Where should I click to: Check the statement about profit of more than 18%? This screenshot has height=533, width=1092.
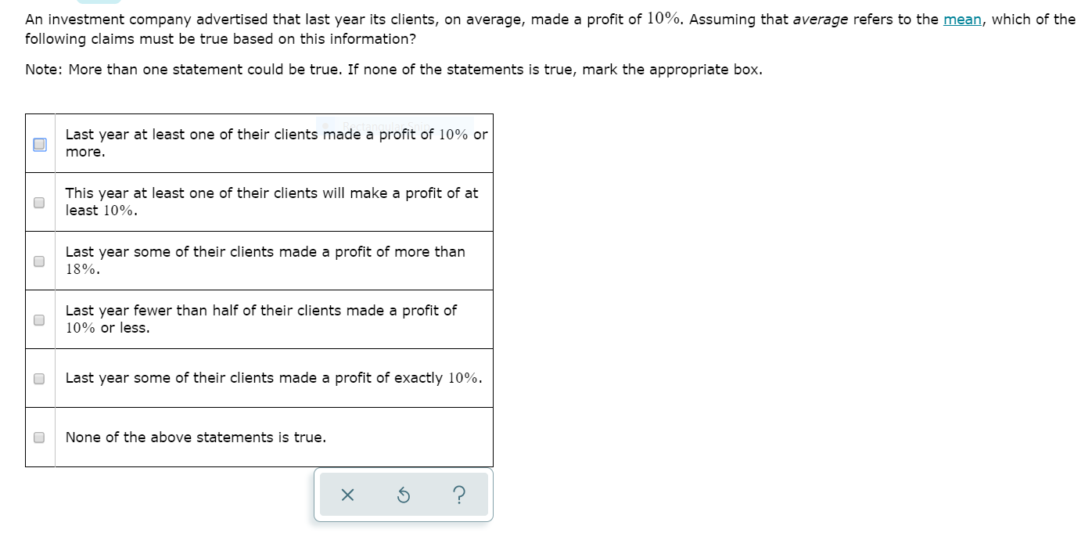click(x=39, y=261)
